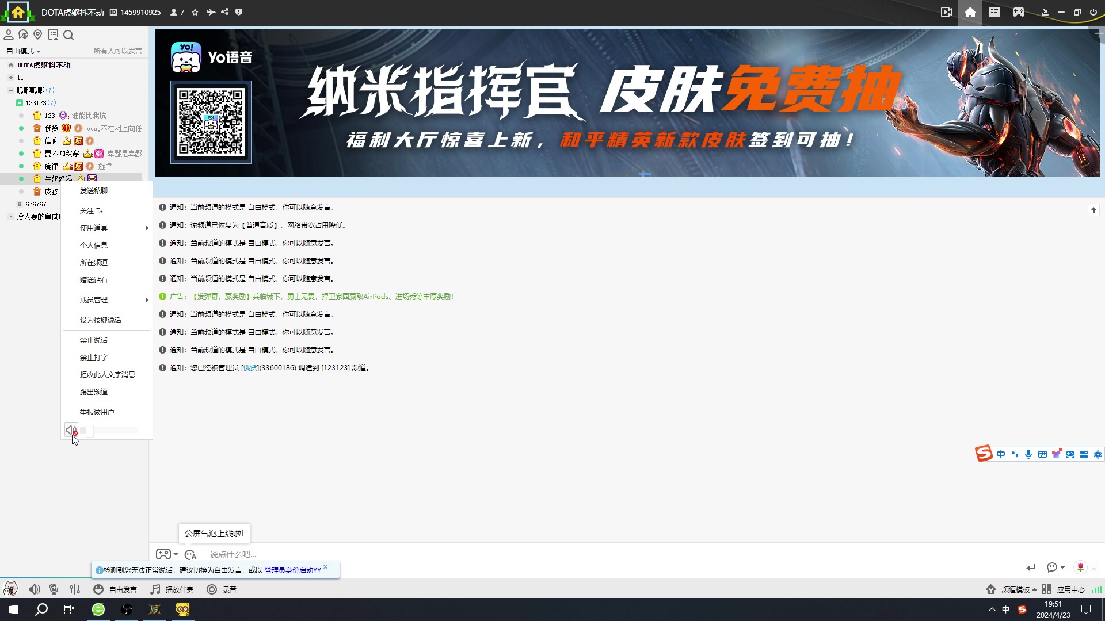Click the power exit icon at top right

(x=1093, y=12)
